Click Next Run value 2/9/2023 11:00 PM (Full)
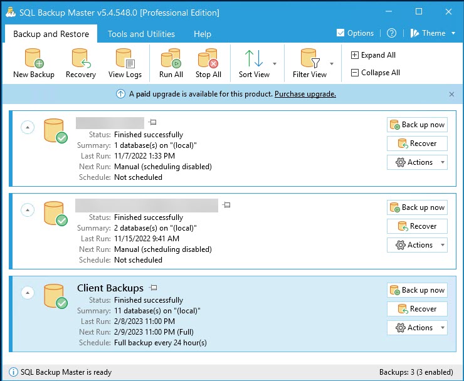The image size is (464, 381). (x=154, y=332)
